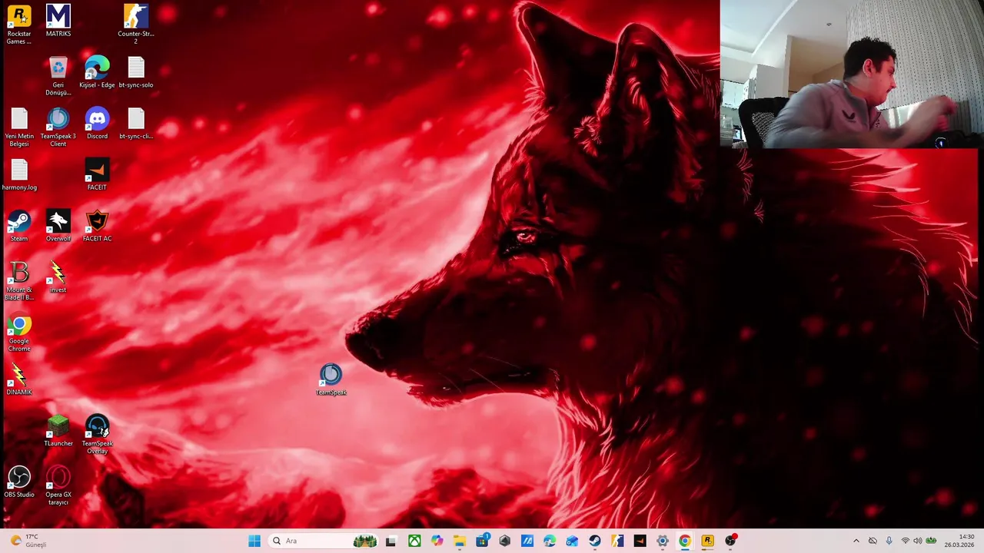This screenshot has height=553, width=984.
Task: Open the Kişisel - Edge shortcut on desktop
Action: tap(97, 72)
